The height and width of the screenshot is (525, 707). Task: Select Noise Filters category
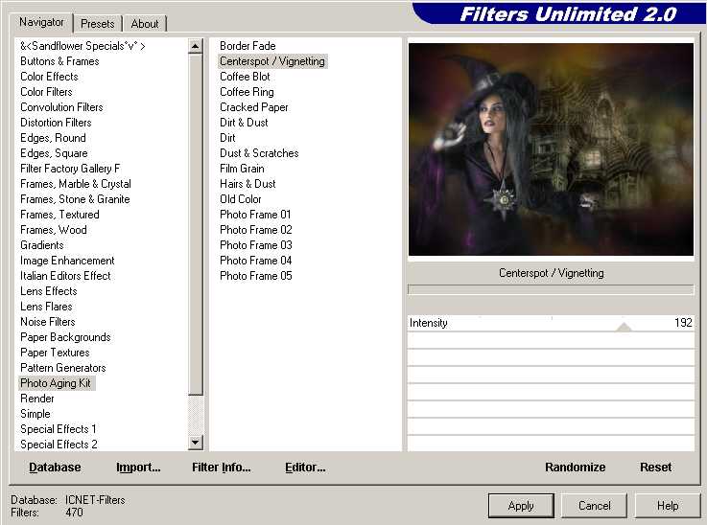click(48, 322)
